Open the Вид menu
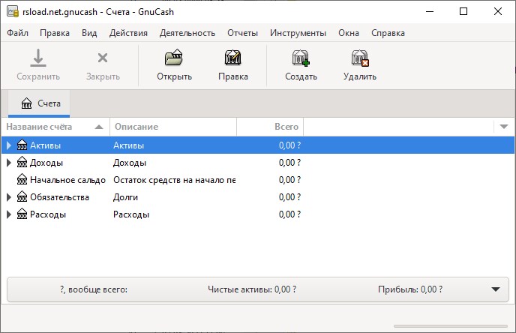 [89, 33]
